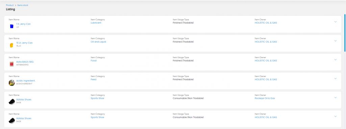Viewport: 346px width, 129px height.
Task: Click the yellow 15 Lt Jerry Can icon
Action: click(x=12, y=45)
